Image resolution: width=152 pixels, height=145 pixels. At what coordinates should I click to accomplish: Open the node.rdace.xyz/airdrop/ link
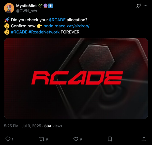click(x=66, y=26)
